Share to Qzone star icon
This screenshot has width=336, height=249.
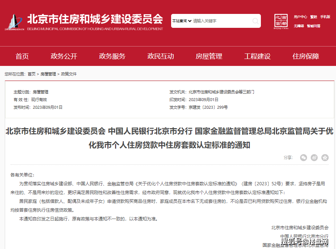tap(325, 157)
